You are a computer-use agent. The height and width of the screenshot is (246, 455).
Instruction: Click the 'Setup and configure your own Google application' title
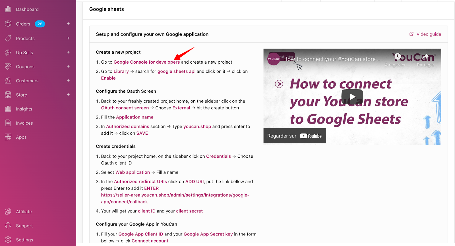(152, 34)
